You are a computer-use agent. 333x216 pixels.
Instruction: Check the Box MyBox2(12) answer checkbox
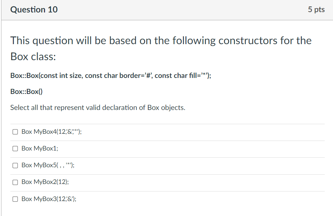pos(15,182)
